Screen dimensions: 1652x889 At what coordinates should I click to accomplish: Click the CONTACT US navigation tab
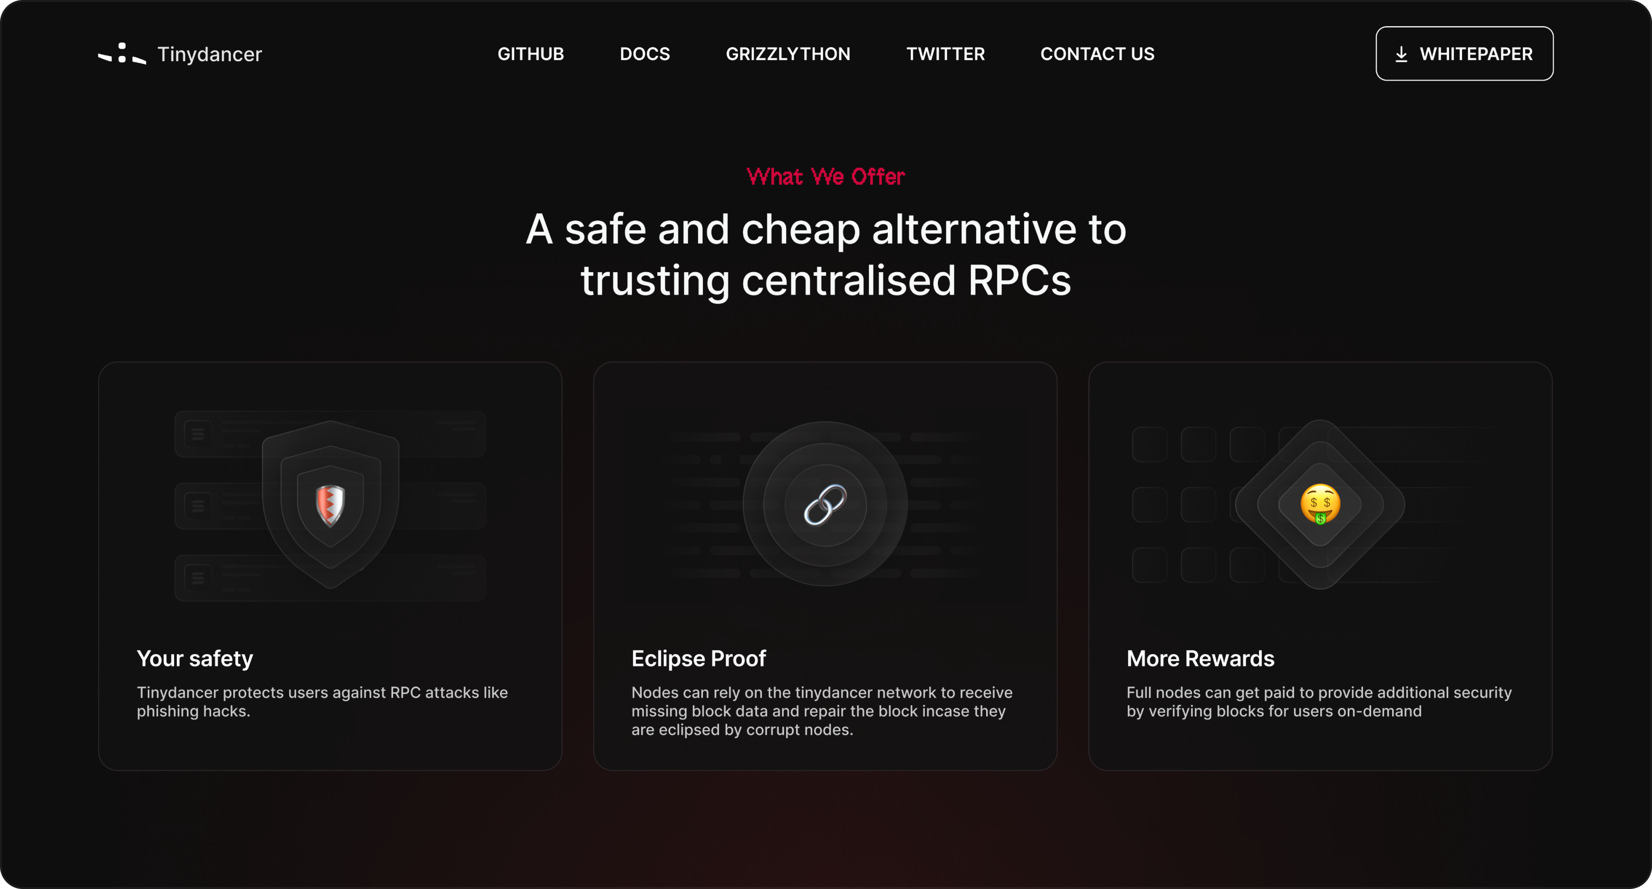tap(1096, 54)
